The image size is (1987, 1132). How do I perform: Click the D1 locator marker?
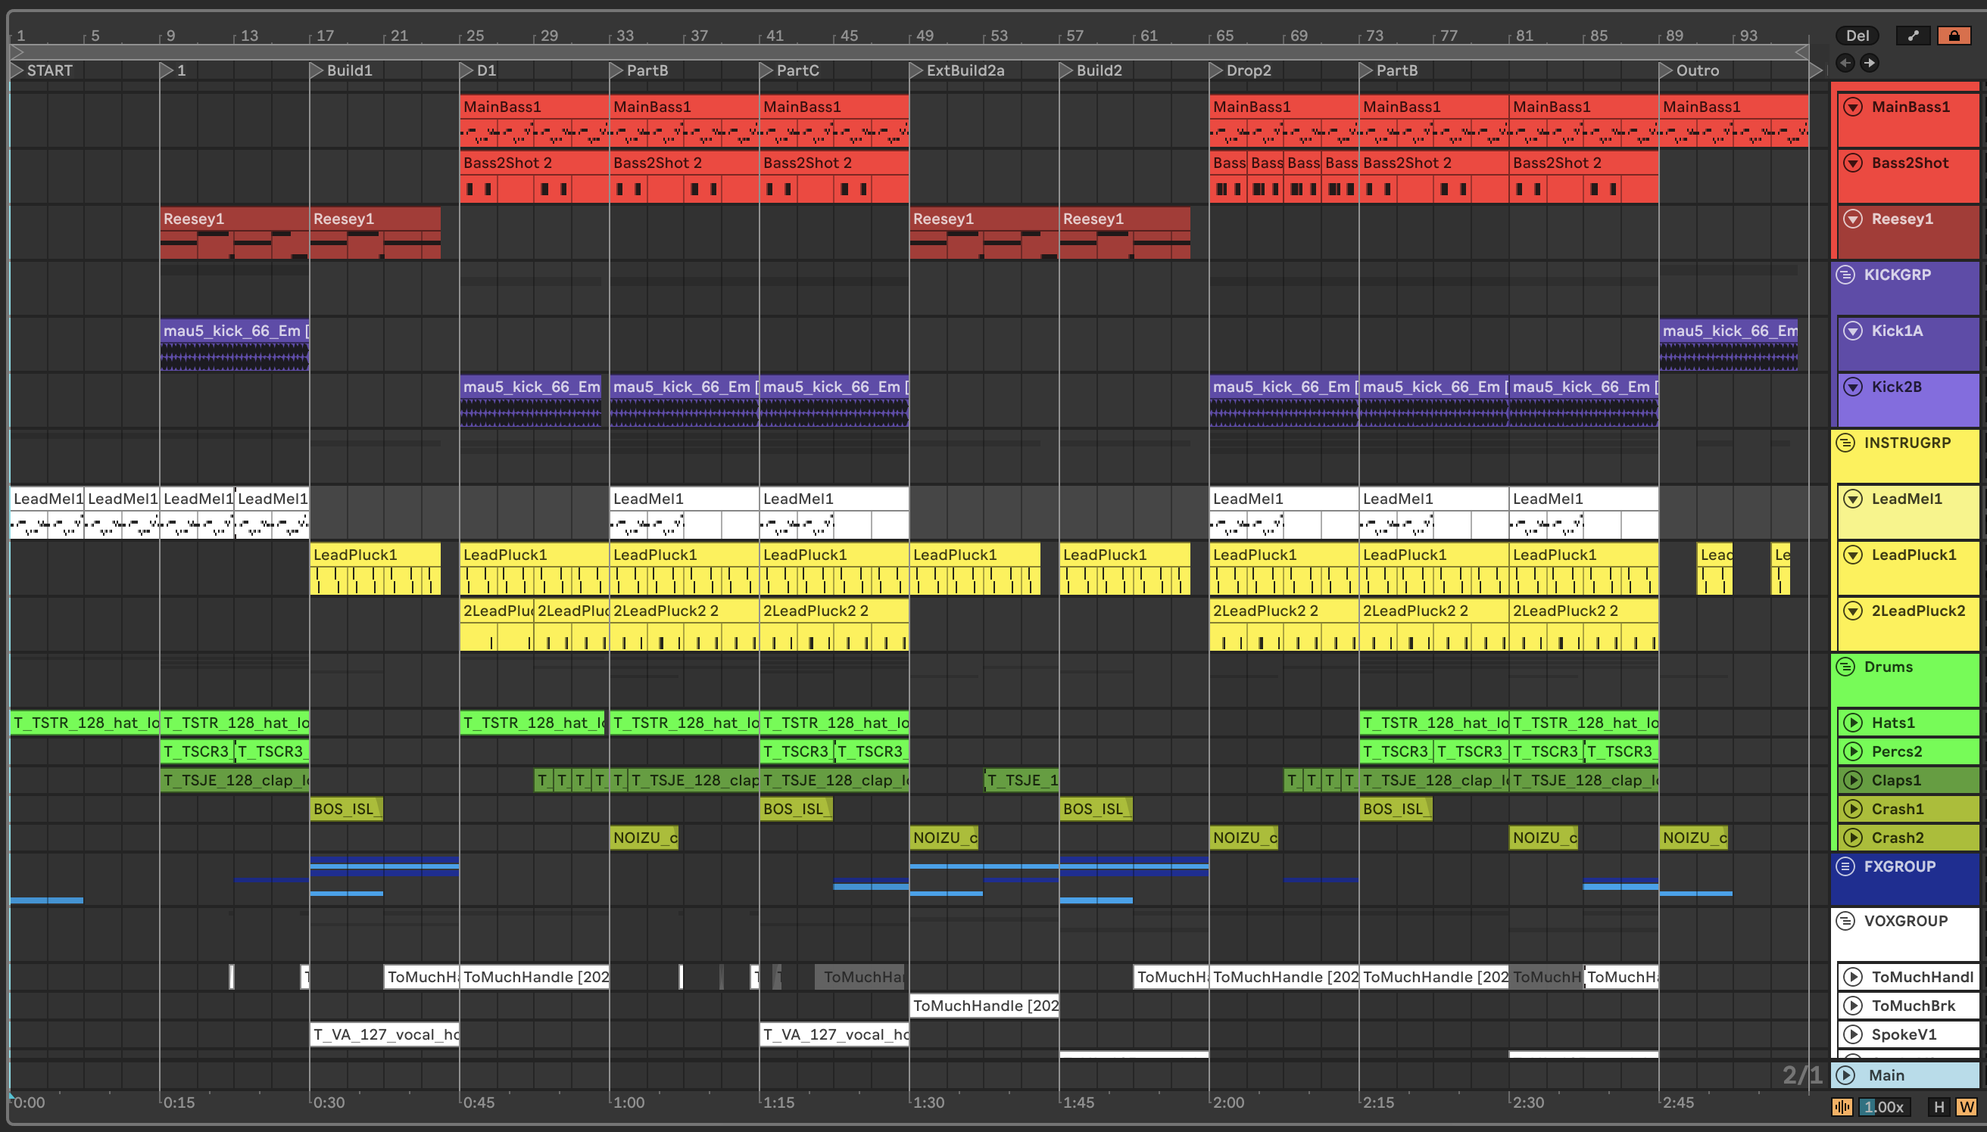click(479, 70)
